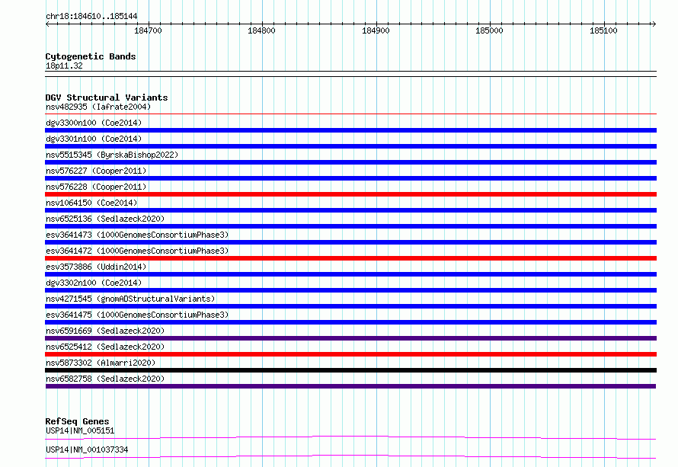Click the dgv3302n100 (Coe2014) label
The width and height of the screenshot is (678, 467).
[94, 283]
